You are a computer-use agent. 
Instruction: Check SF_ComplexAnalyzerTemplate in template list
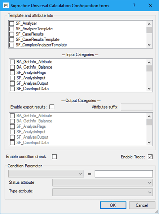(x=12, y=45)
